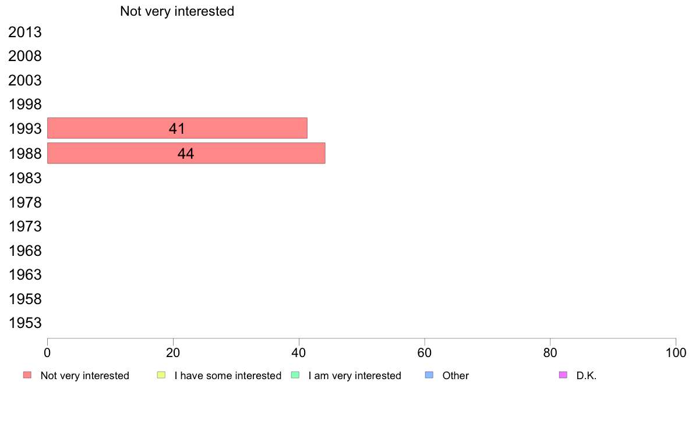Click the 1968 year label
This screenshot has width=692, height=428.
click(x=25, y=251)
